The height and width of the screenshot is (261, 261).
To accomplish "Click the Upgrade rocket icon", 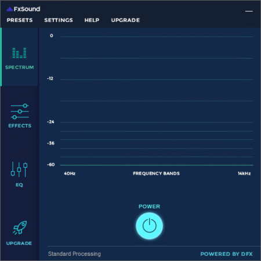I will (x=20, y=228).
